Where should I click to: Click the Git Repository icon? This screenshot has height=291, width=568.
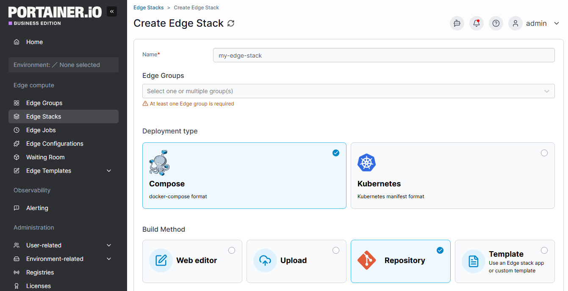tap(367, 261)
